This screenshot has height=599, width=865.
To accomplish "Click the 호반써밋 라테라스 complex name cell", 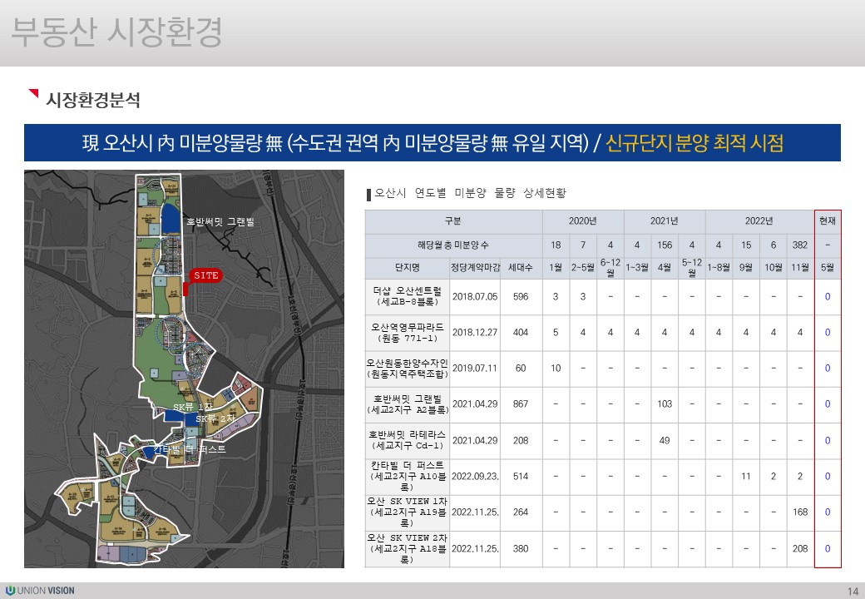I will [407, 440].
